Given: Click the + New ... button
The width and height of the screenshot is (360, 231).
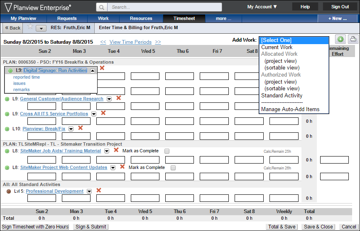Looking at the screenshot, I should (x=338, y=18).
